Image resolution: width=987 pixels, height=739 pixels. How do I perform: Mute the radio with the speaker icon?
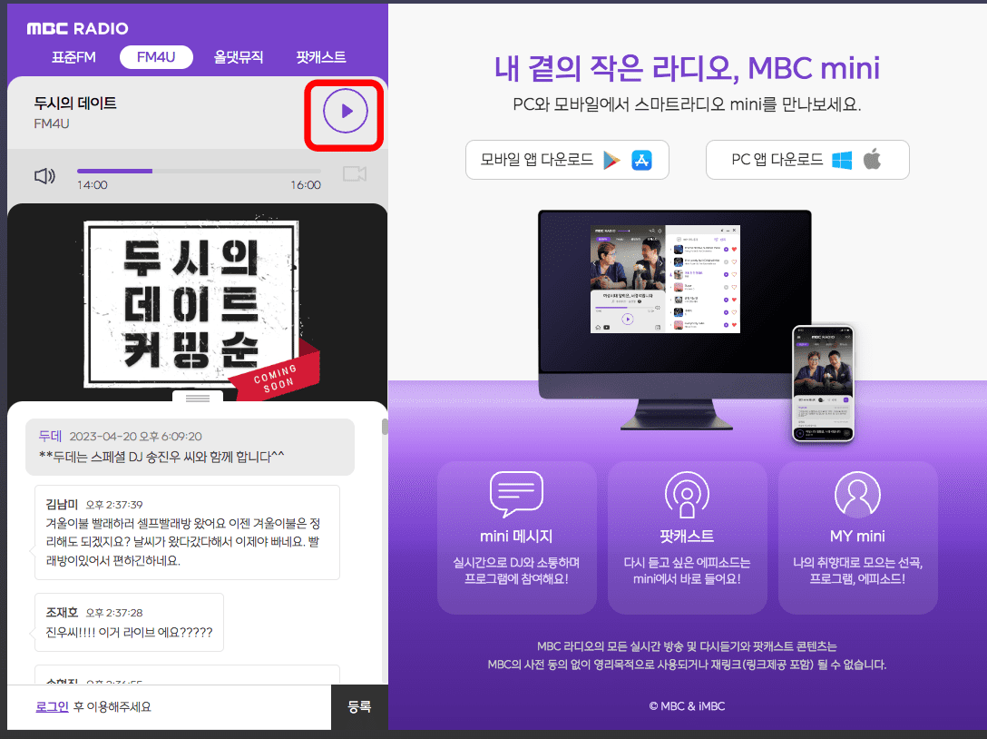click(44, 176)
